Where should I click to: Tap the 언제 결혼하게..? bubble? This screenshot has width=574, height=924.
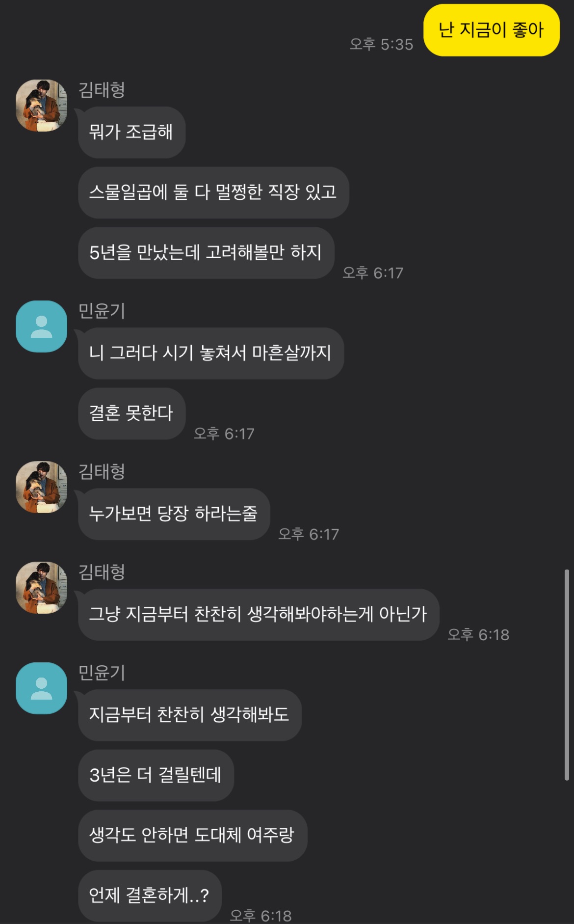(x=150, y=896)
